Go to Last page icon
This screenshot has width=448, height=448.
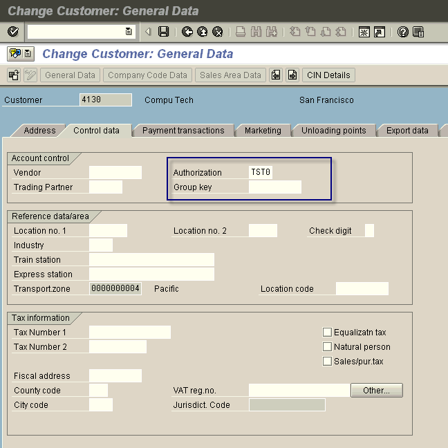coord(341,32)
